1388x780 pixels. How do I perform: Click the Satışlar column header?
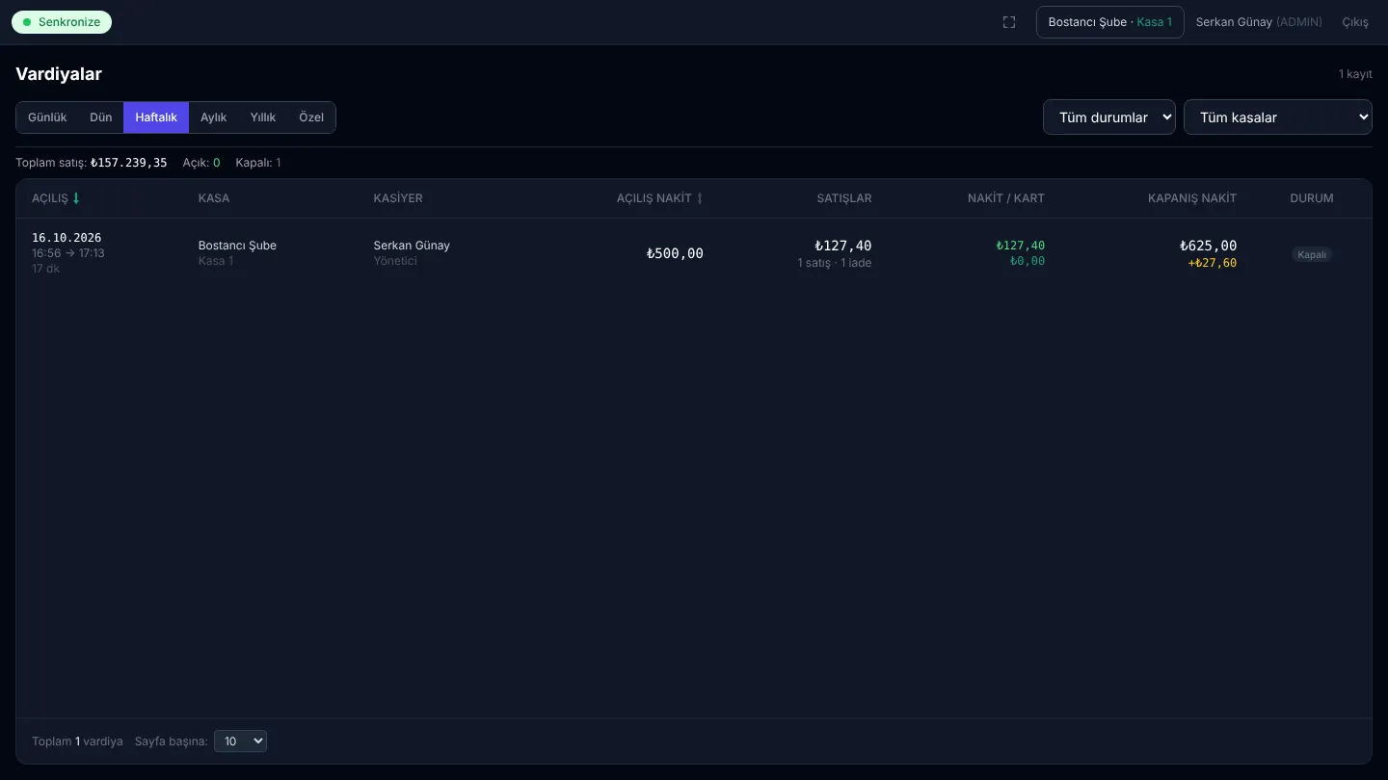844,198
